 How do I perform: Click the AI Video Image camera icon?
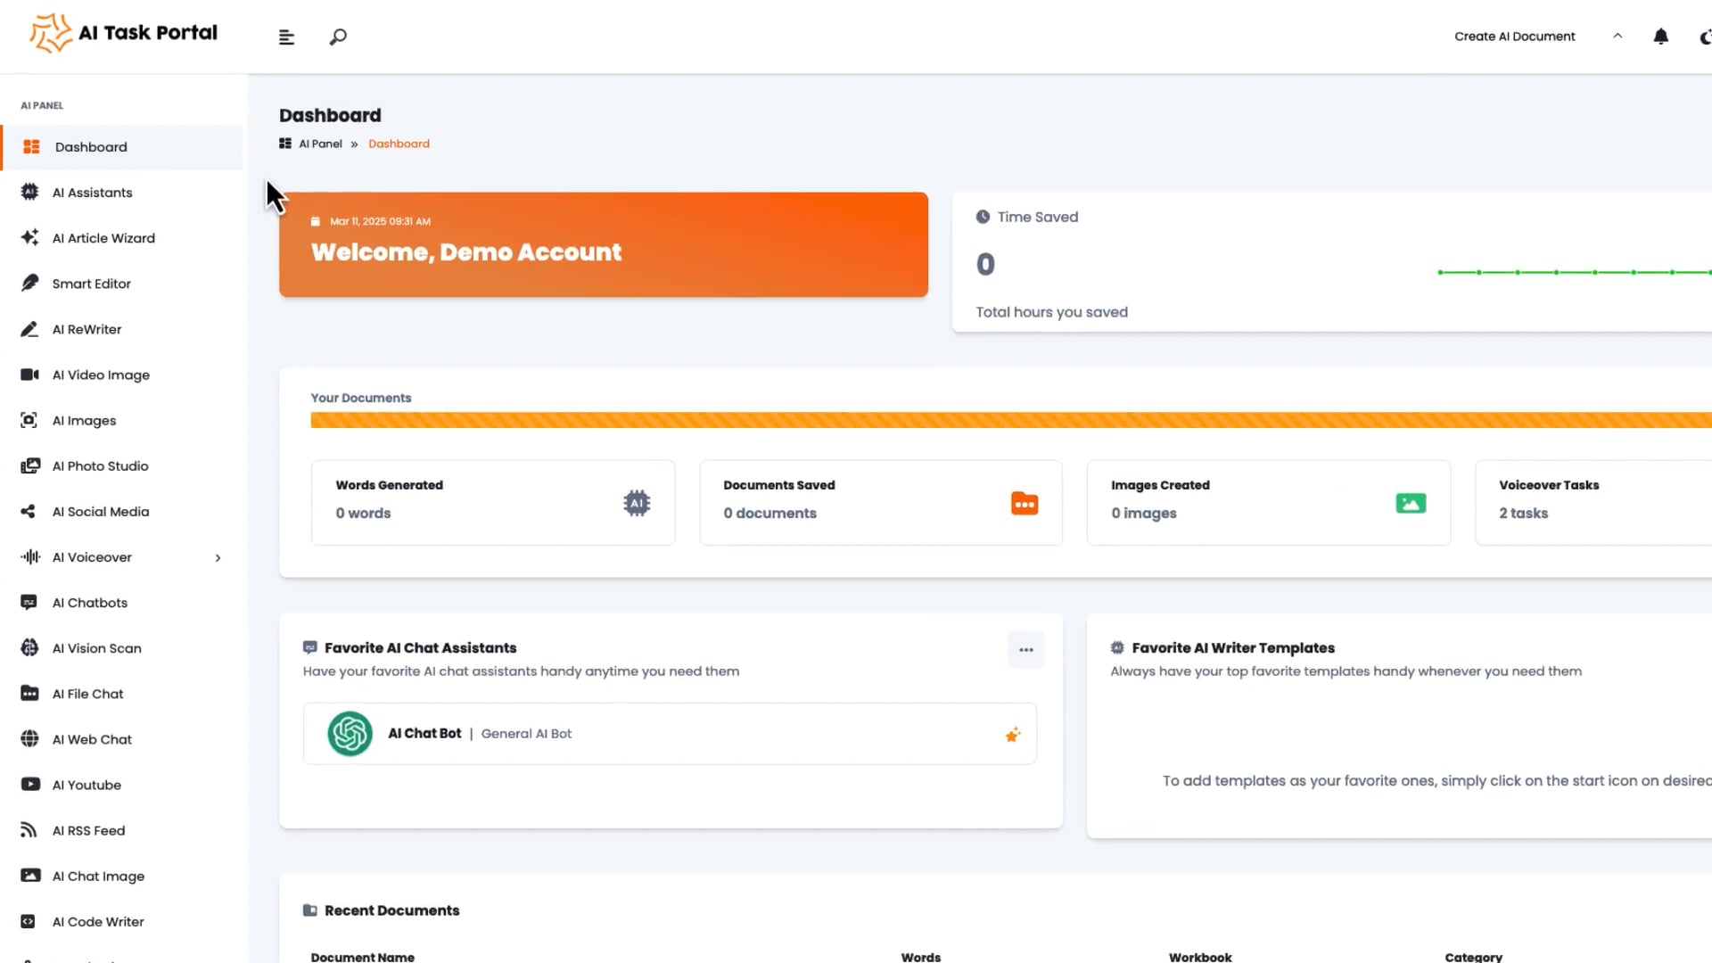pos(29,374)
